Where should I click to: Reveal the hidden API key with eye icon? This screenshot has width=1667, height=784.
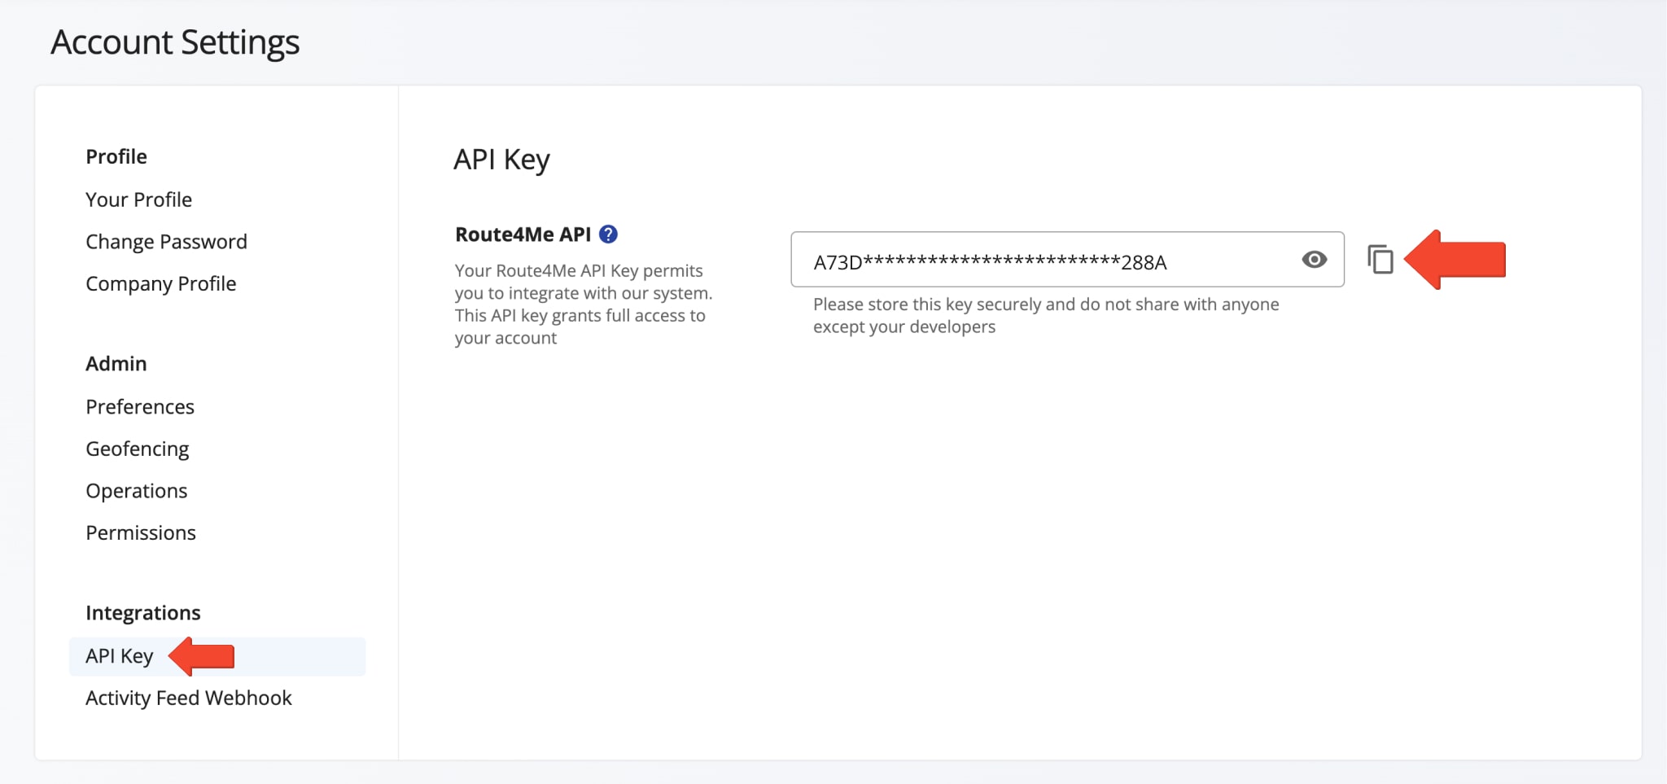pos(1314,260)
